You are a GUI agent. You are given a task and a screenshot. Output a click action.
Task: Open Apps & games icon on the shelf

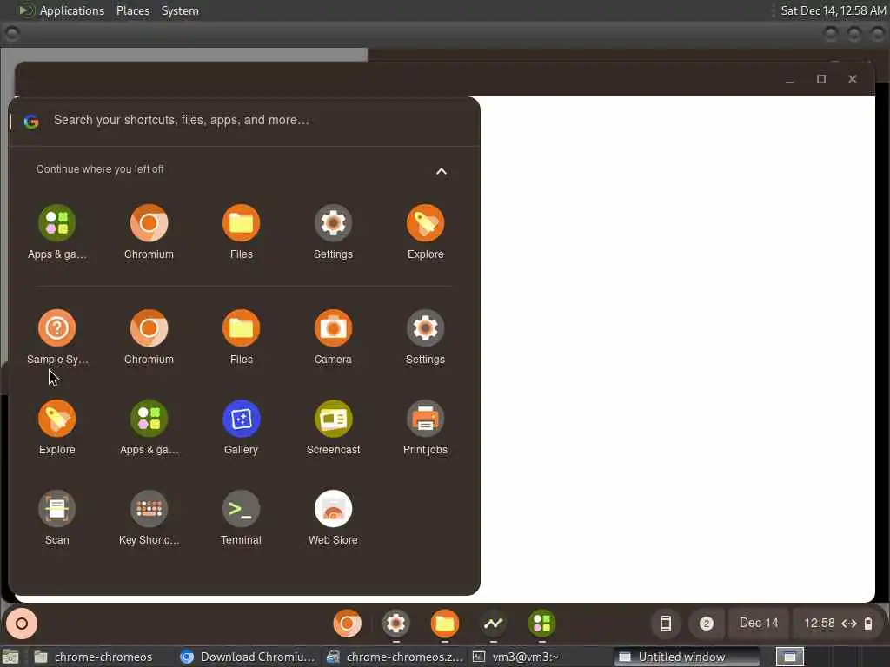542,624
